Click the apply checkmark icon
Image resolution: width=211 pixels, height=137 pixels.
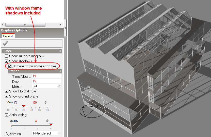(x=5, y=44)
